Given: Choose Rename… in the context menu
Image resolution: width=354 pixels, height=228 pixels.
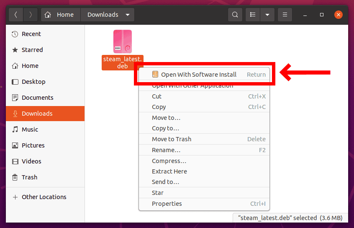Looking at the screenshot, I should pyautogui.click(x=166, y=150).
